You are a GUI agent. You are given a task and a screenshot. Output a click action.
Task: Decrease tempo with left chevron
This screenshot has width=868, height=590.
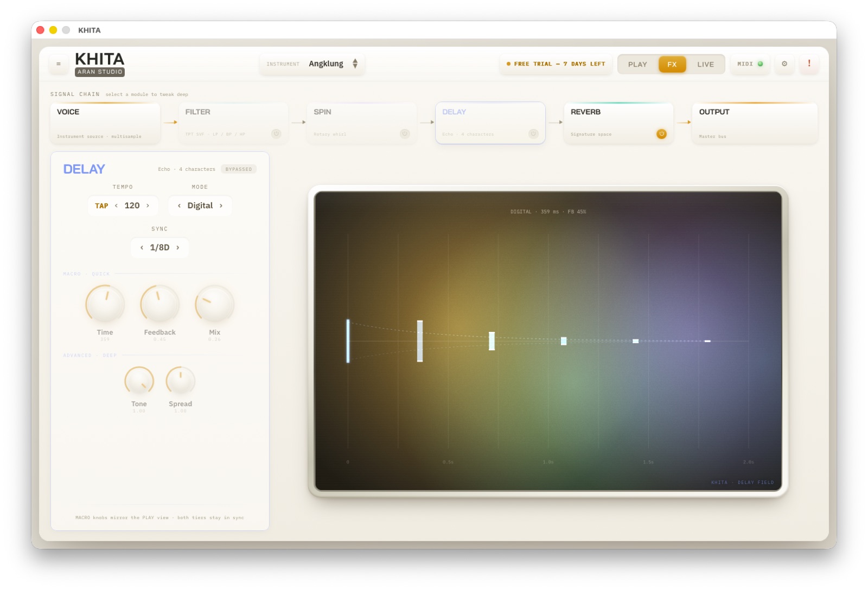(x=116, y=206)
